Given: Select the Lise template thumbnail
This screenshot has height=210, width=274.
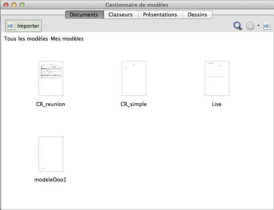Looking at the screenshot, I should pos(217,78).
